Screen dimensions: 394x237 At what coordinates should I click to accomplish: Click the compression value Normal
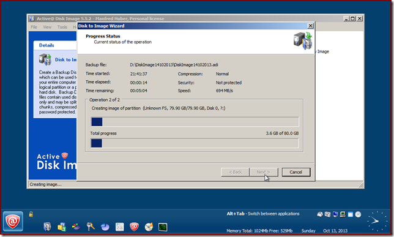coord(222,73)
